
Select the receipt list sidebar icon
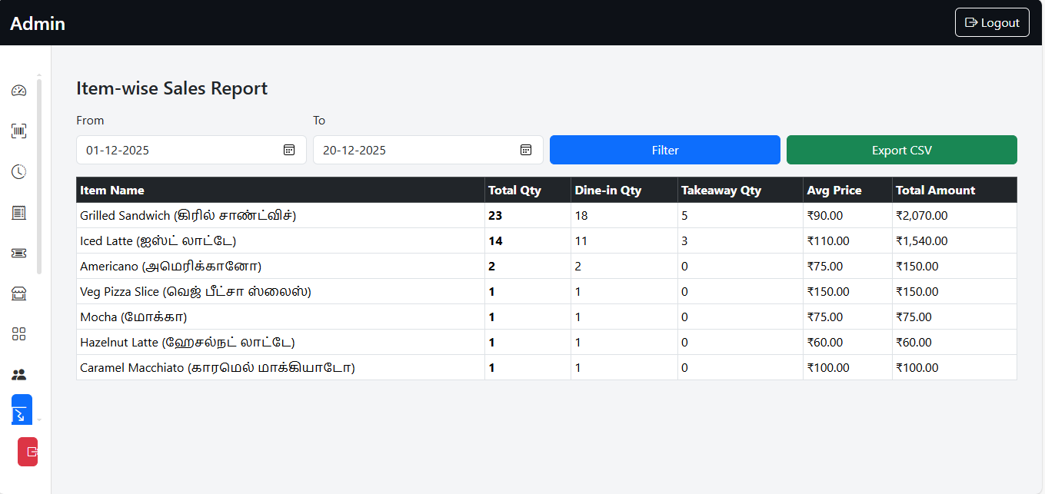point(19,213)
